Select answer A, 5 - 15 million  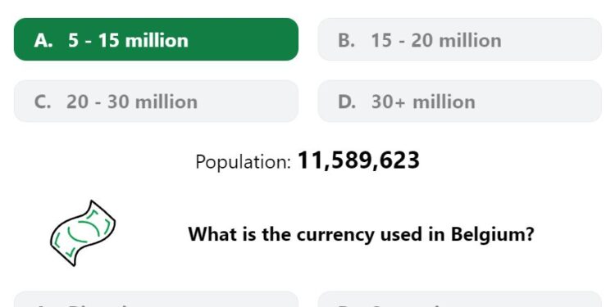coord(156,39)
